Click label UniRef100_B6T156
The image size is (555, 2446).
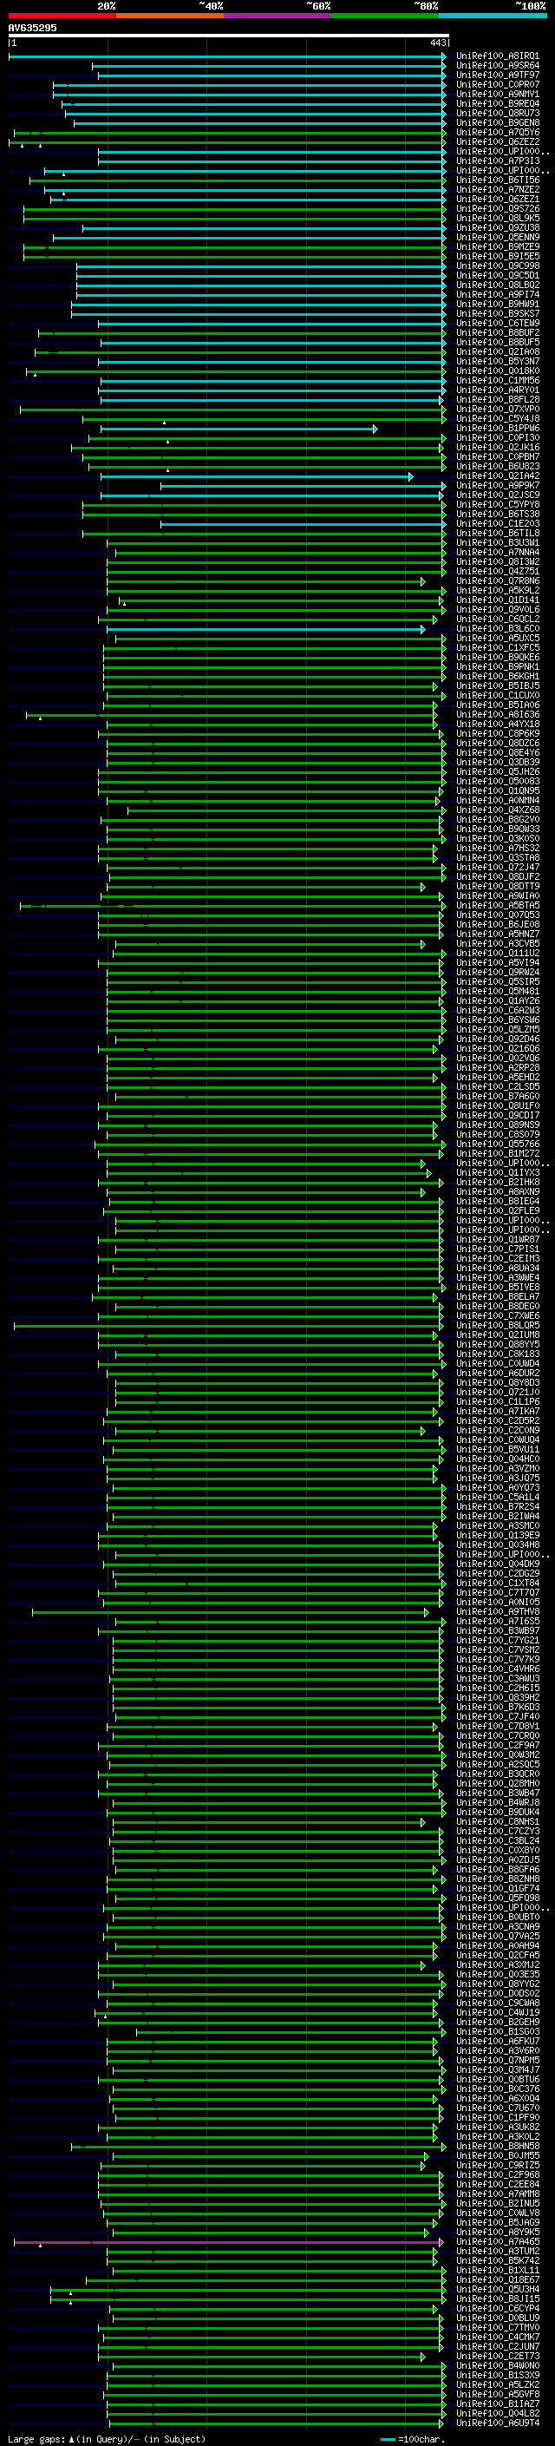pos(498,180)
